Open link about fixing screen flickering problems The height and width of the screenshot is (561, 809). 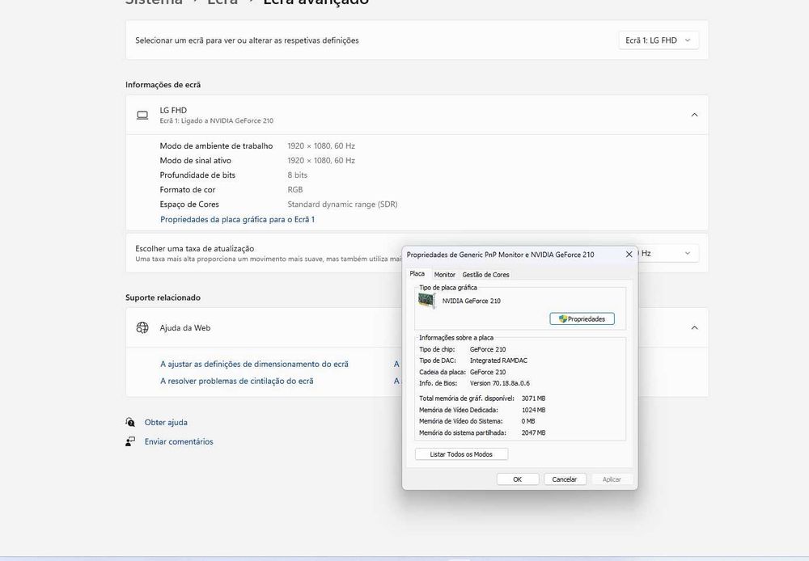(237, 381)
